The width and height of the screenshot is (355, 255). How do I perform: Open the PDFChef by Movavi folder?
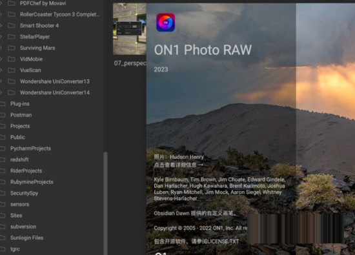(x=43, y=3)
